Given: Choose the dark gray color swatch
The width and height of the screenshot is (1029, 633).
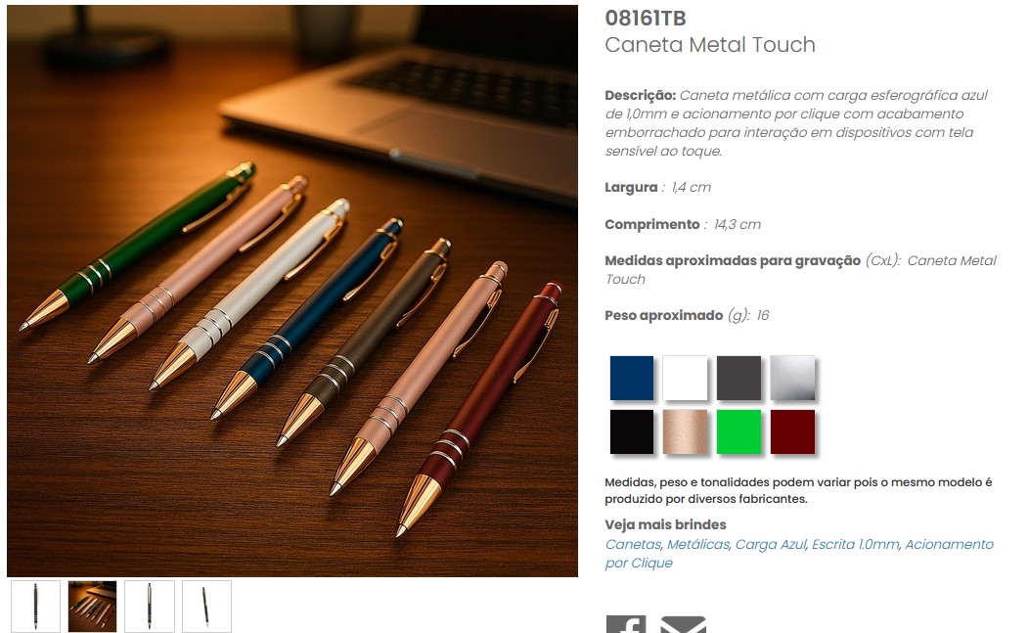Looking at the screenshot, I should (x=738, y=378).
